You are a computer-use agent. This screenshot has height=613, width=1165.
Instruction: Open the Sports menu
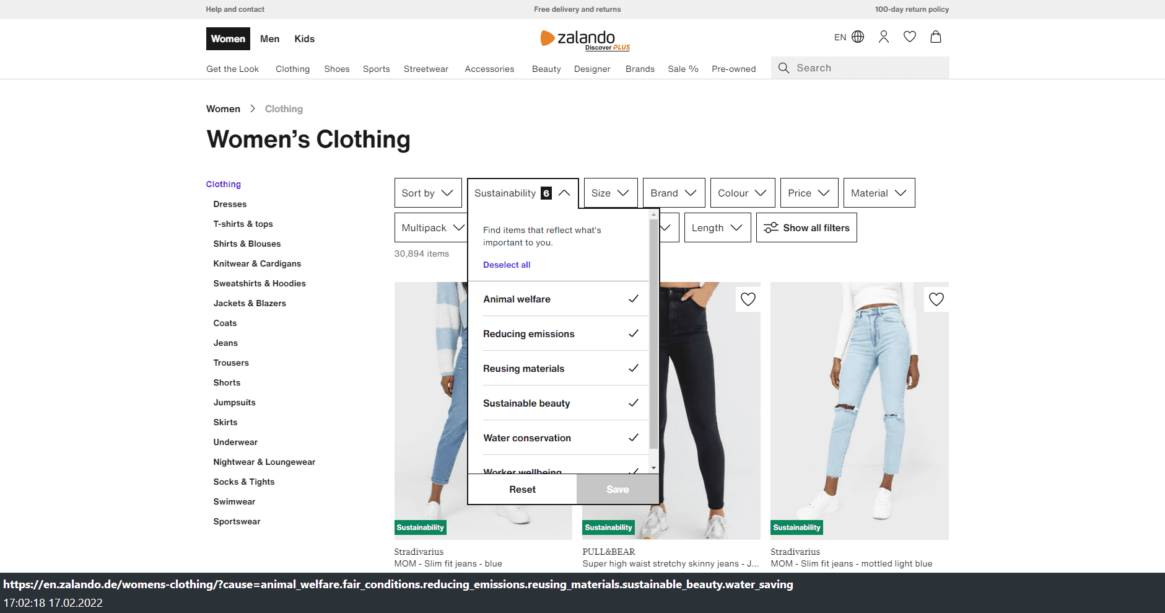pos(377,69)
